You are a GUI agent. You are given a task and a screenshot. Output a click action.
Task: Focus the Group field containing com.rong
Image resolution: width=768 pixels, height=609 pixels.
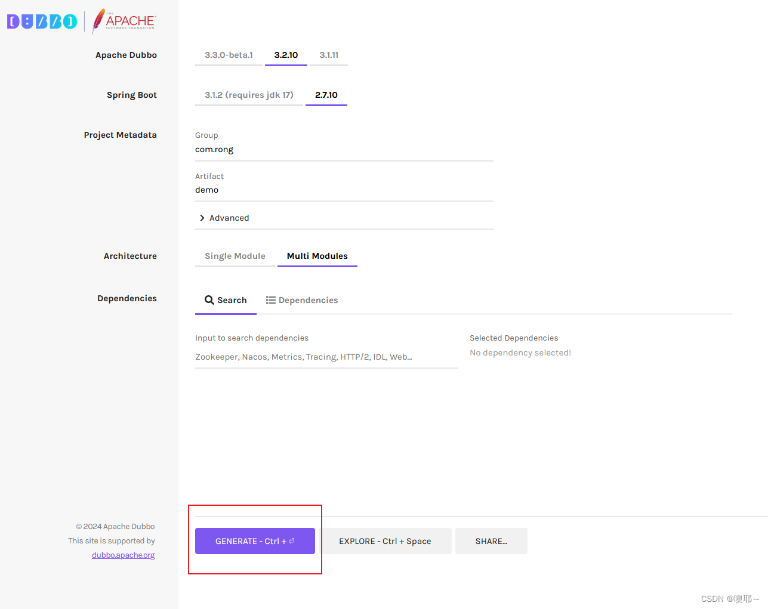coord(344,150)
